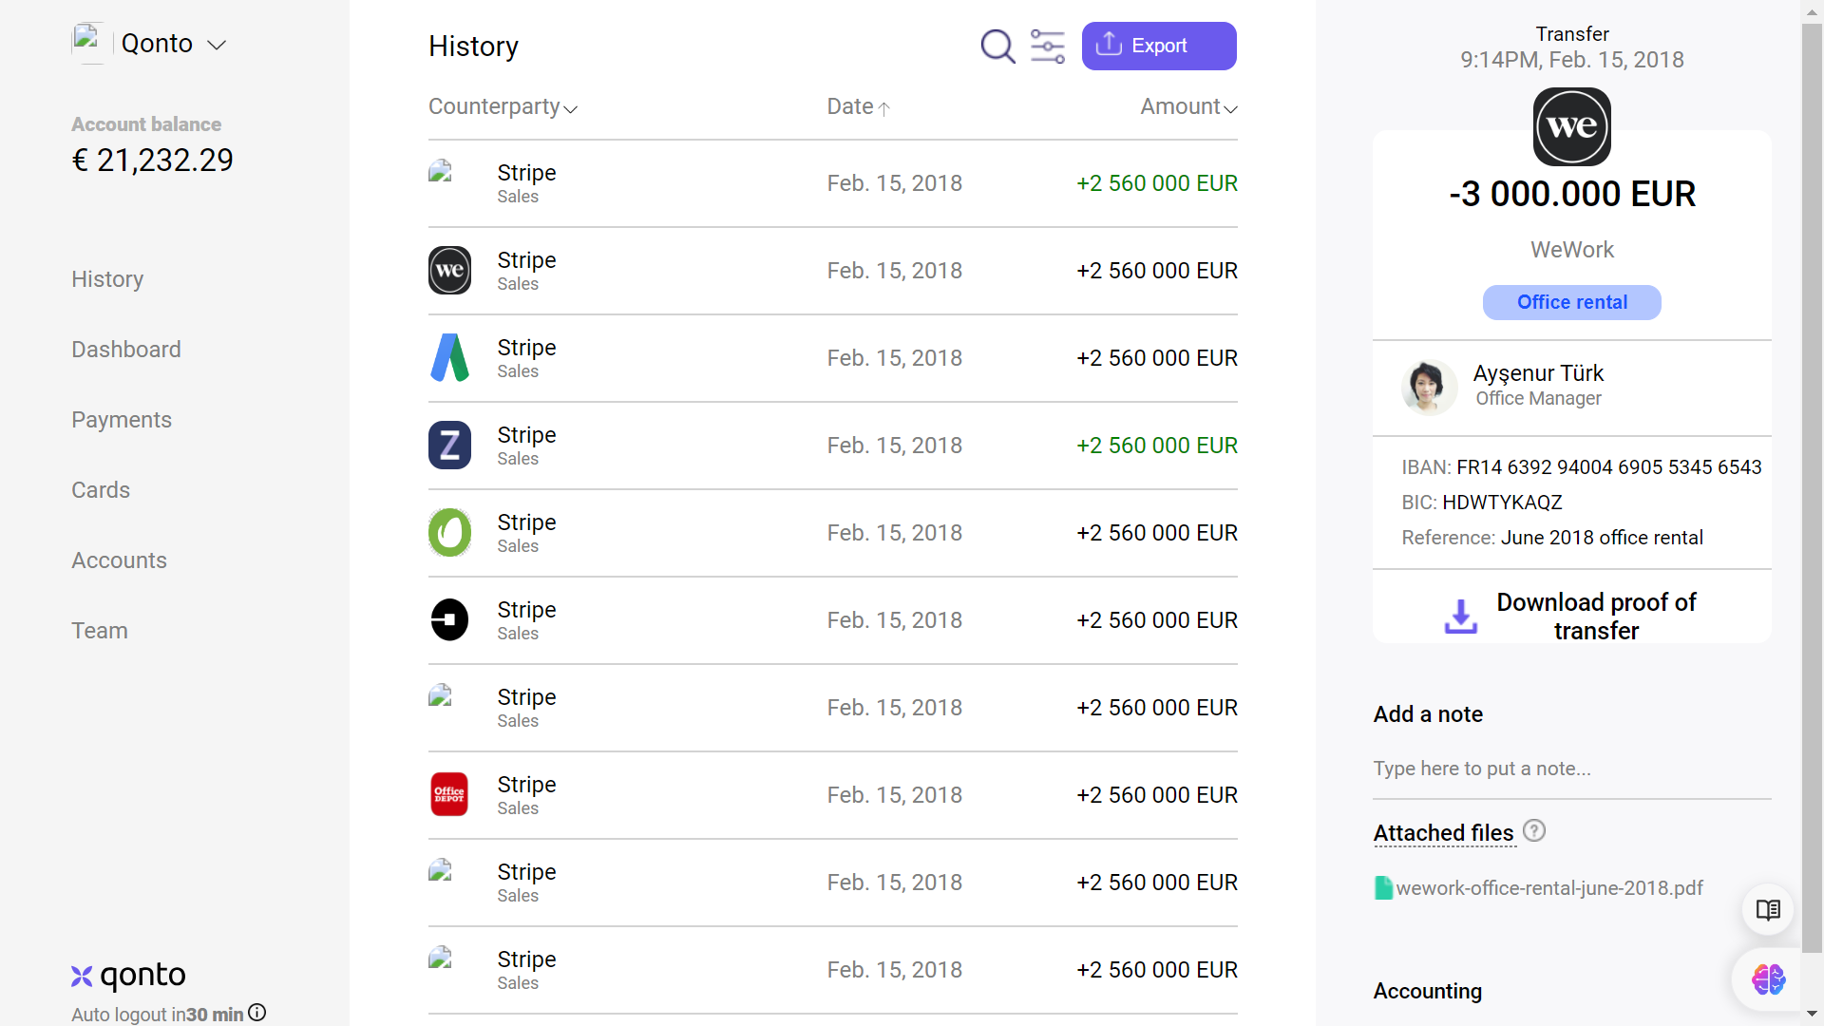Open the book guide floating icon
The width and height of the screenshot is (1824, 1026).
coord(1767,910)
